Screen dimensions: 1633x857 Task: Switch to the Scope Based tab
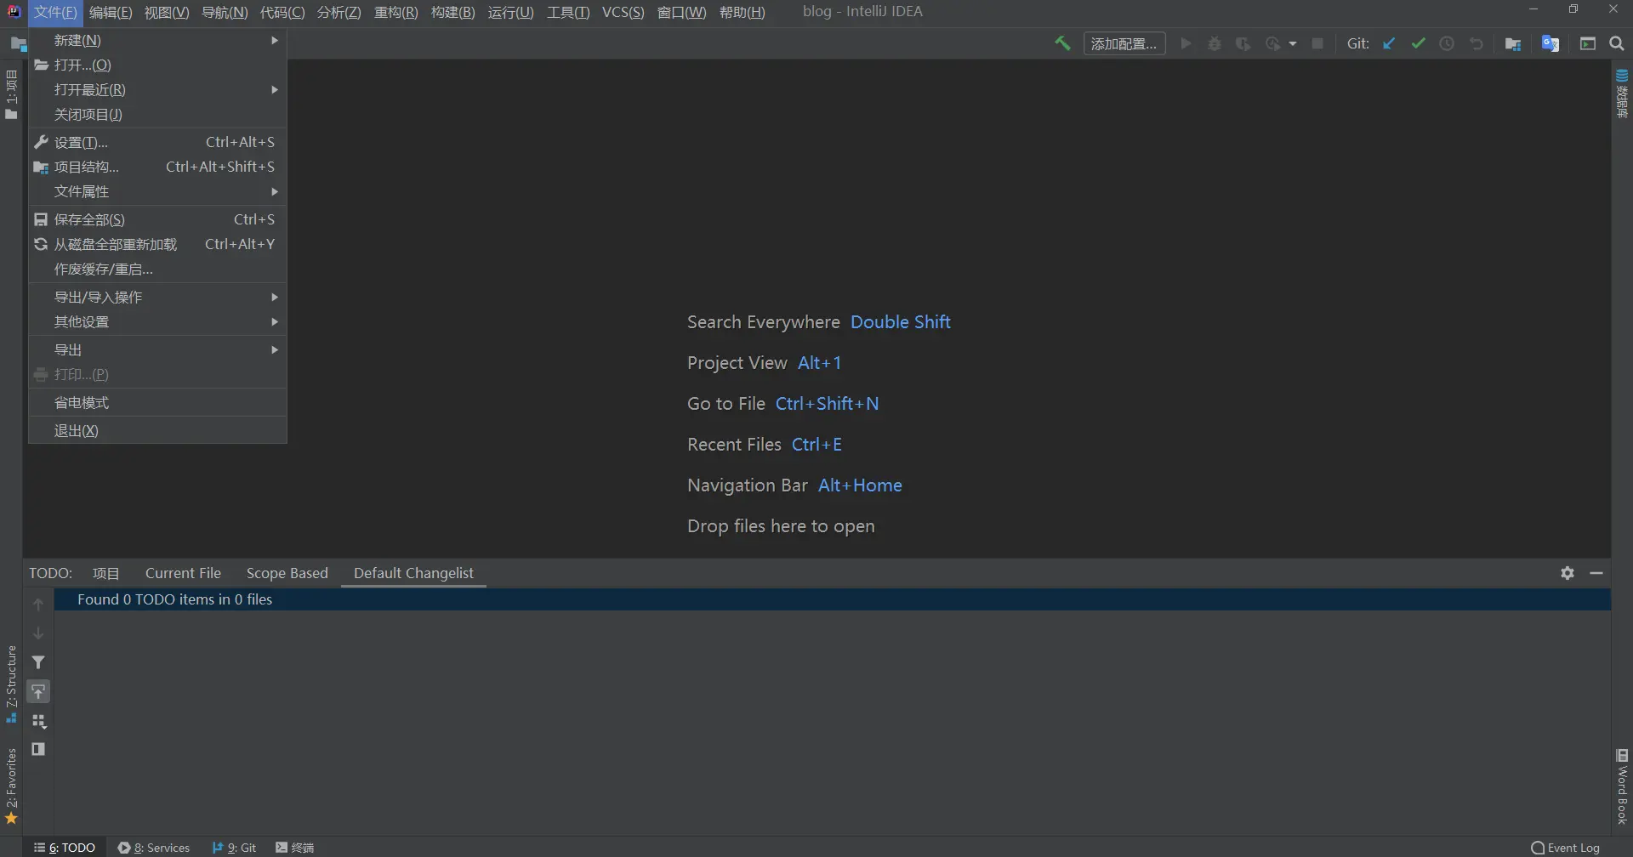287,573
